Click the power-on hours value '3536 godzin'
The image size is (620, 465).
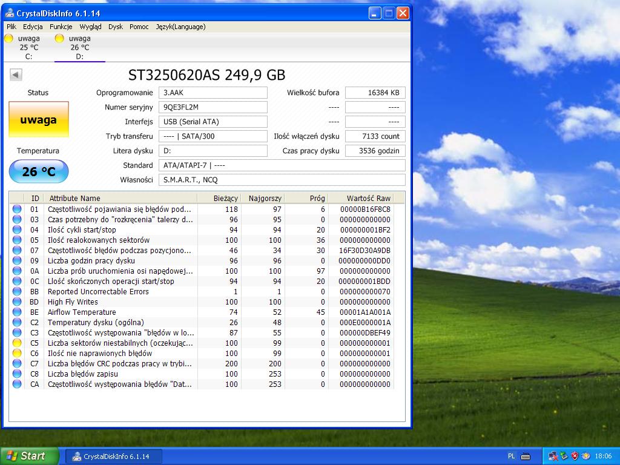375,151
